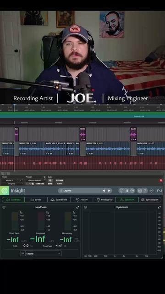Image resolution: width=165 pixels, height=294 pixels.
Task: Select the first purple MA clip
Action: pos(16,135)
